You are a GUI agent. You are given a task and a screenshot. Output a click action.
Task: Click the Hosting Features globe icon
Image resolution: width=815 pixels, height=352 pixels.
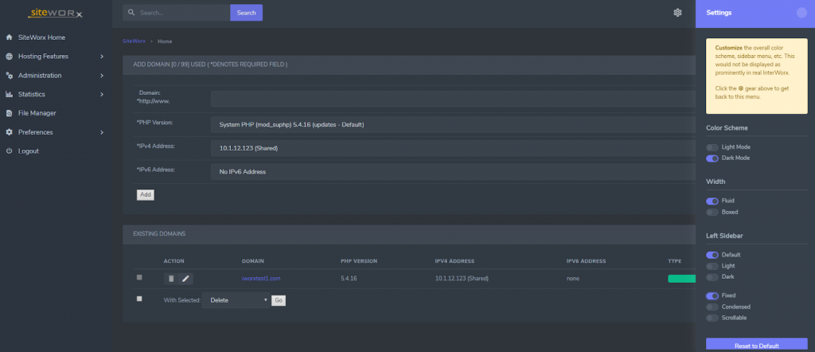[9, 57]
